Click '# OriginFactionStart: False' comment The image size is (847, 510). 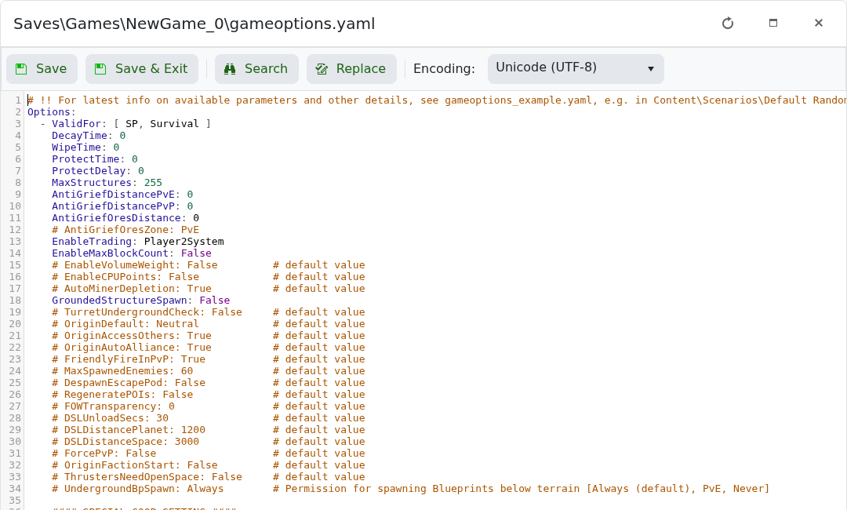click(x=135, y=466)
